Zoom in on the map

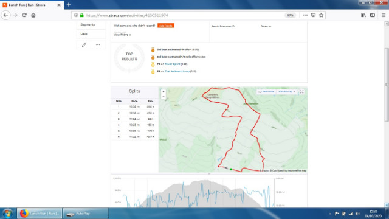point(164,92)
